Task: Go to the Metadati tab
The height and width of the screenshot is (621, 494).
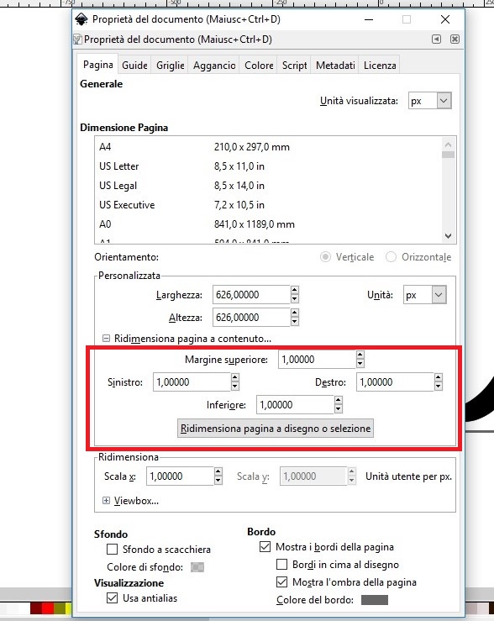Action: click(335, 65)
